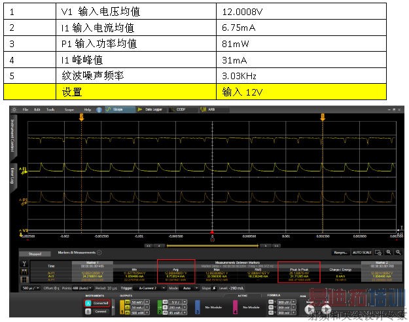The width and height of the screenshot is (409, 322).
Task: Click the zoom in magnifier icon
Action: click(x=389, y=252)
